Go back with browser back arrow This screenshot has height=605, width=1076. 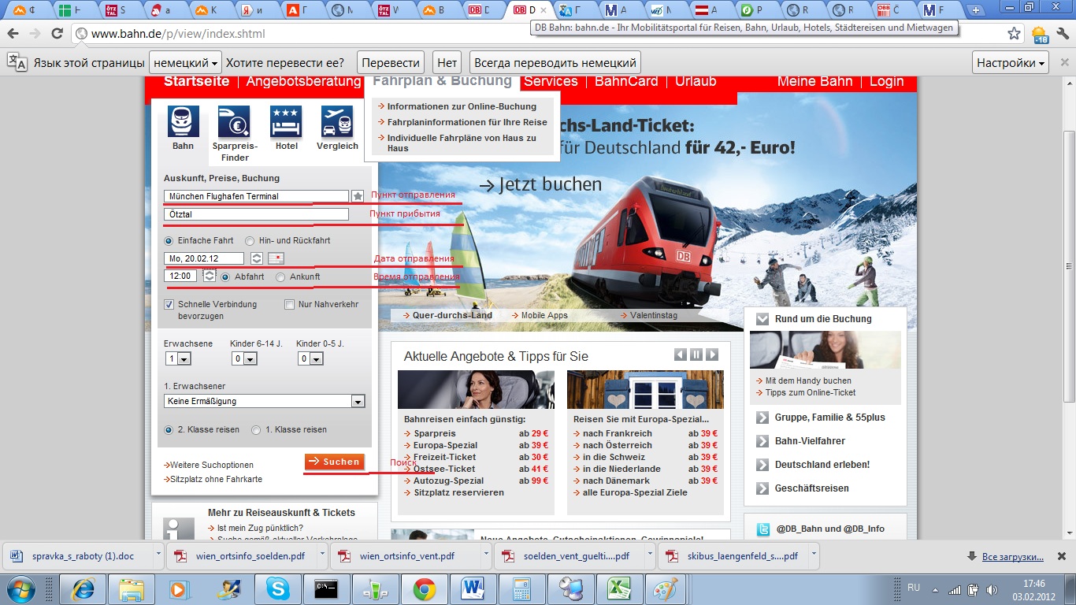(x=13, y=34)
